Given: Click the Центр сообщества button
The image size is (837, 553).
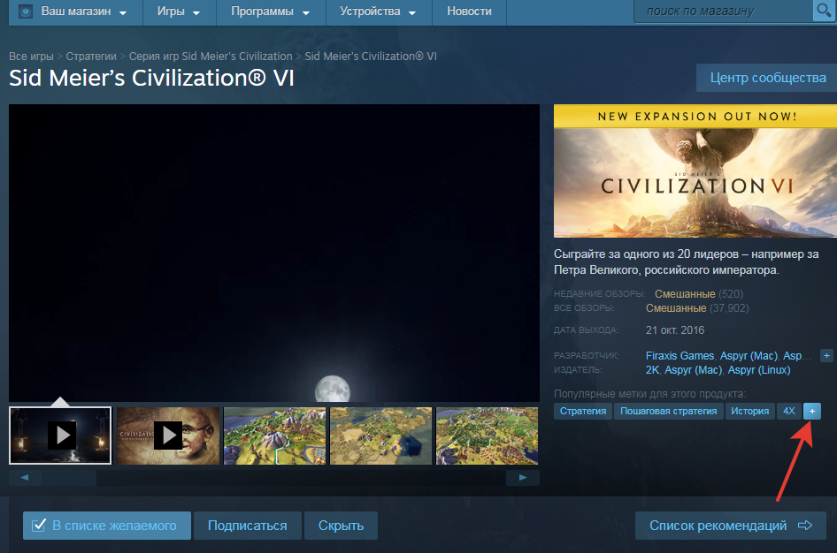Looking at the screenshot, I should (x=767, y=78).
